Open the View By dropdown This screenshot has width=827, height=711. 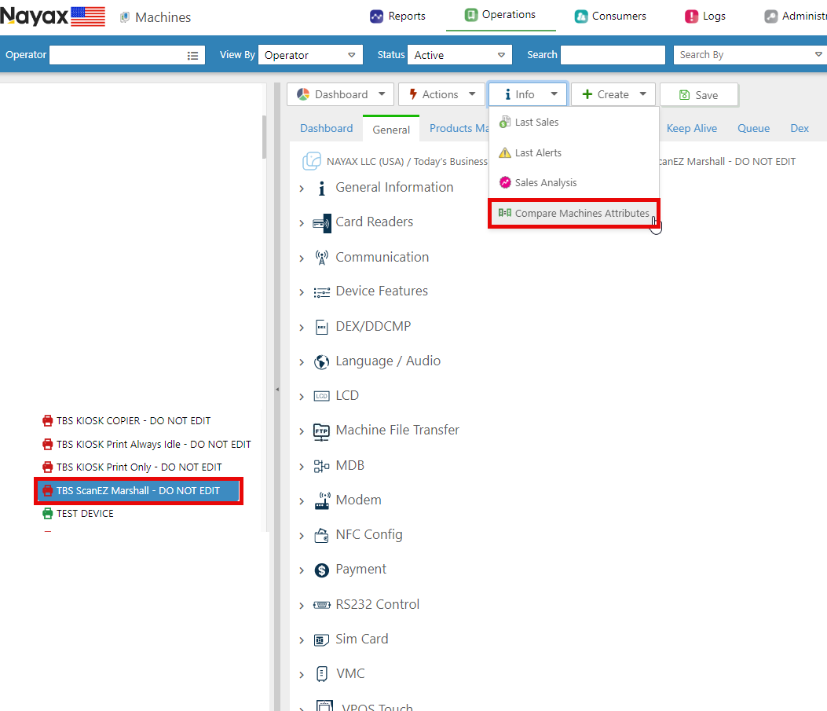coord(310,55)
